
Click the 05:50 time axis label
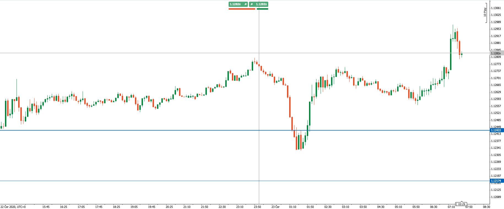(x=416, y=207)
